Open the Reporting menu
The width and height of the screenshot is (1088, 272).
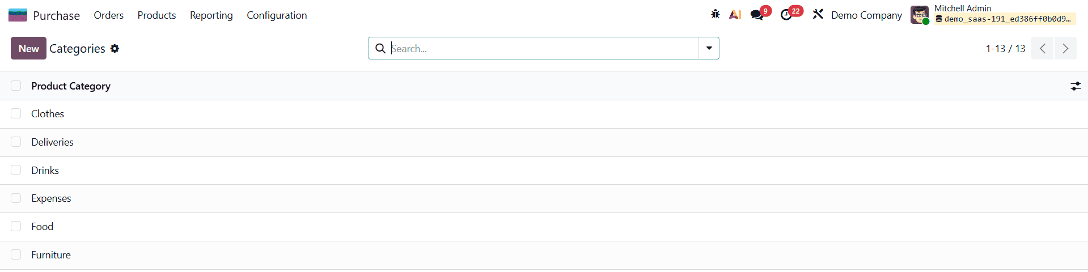pyautogui.click(x=211, y=15)
